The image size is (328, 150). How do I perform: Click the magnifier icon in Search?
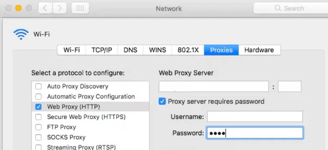[278, 8]
